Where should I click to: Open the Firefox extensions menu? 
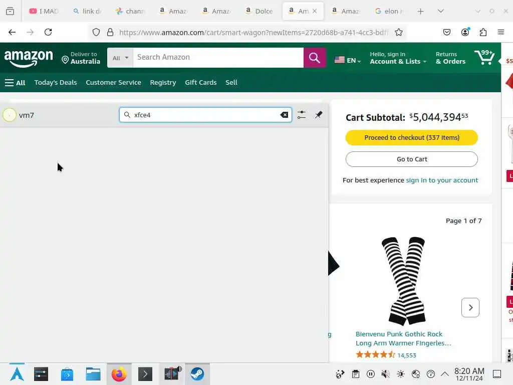[x=483, y=32]
